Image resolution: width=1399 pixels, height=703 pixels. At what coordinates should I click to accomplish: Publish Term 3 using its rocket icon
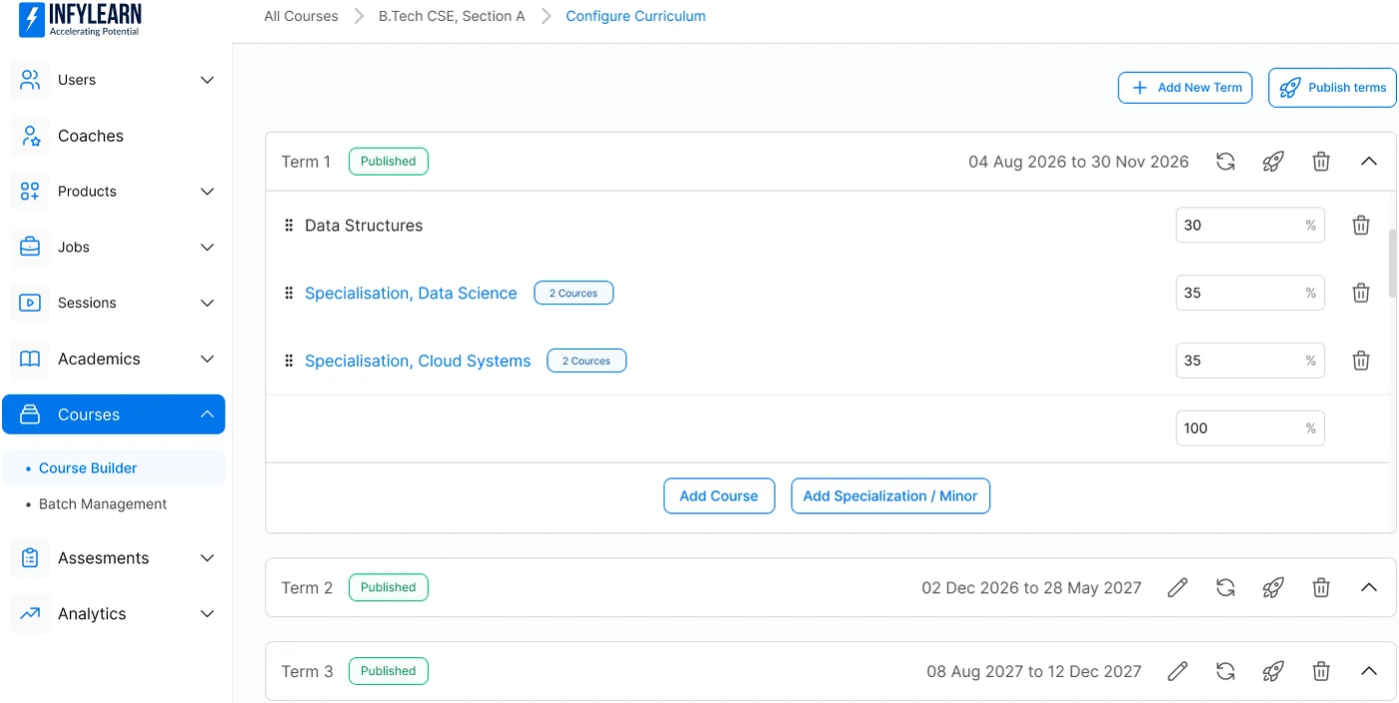(1273, 672)
